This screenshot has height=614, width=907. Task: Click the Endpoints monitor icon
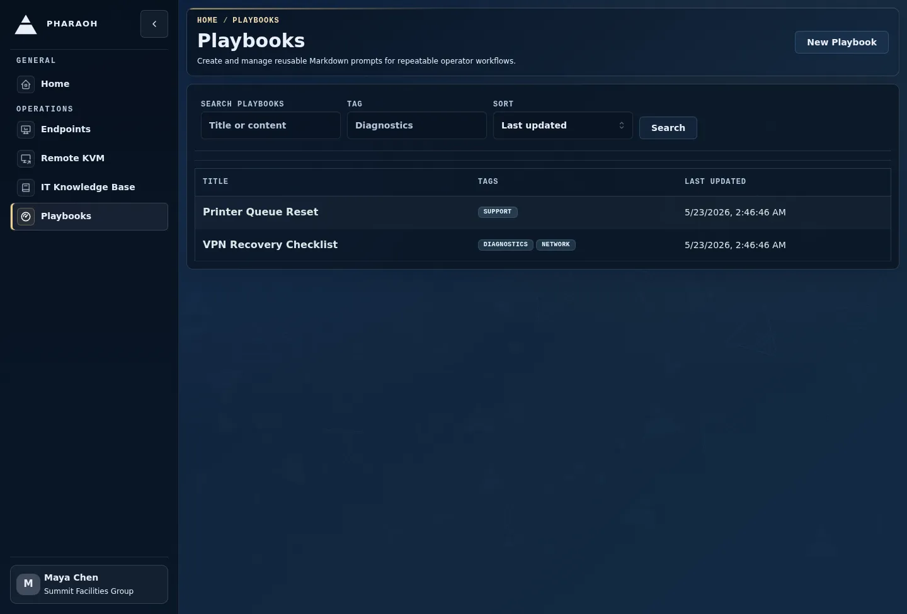point(26,129)
